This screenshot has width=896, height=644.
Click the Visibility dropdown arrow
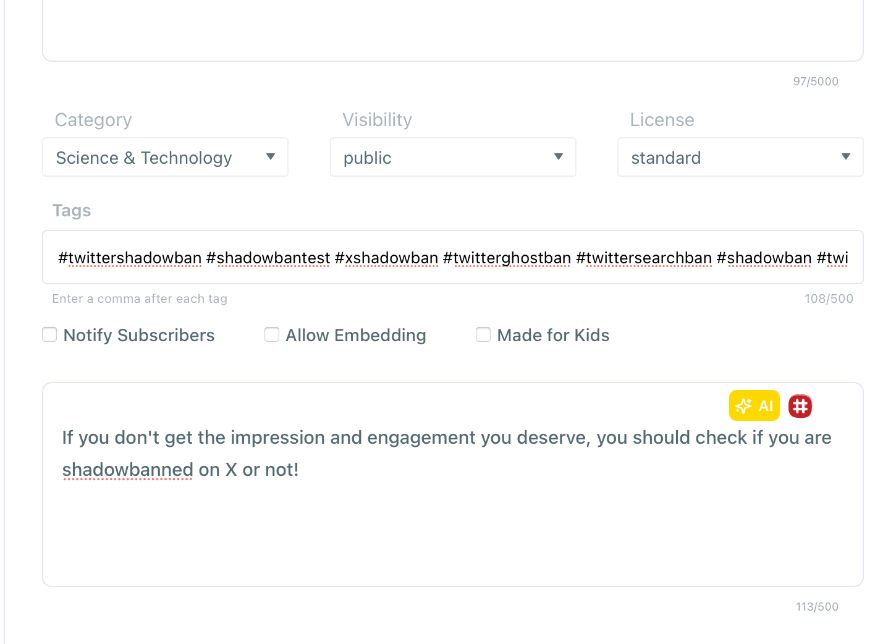coord(558,157)
